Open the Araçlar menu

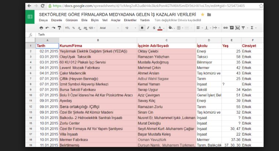(x=116, y=20)
